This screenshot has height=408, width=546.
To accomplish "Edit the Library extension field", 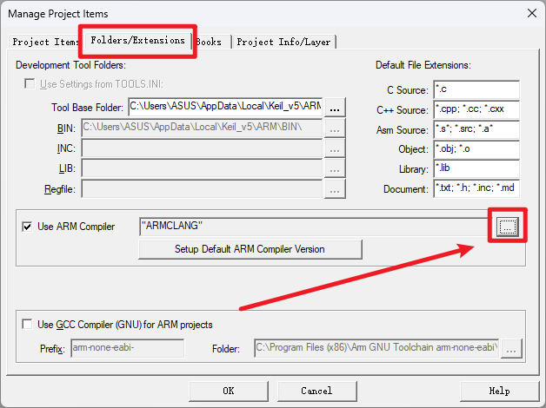I will pyautogui.click(x=476, y=169).
